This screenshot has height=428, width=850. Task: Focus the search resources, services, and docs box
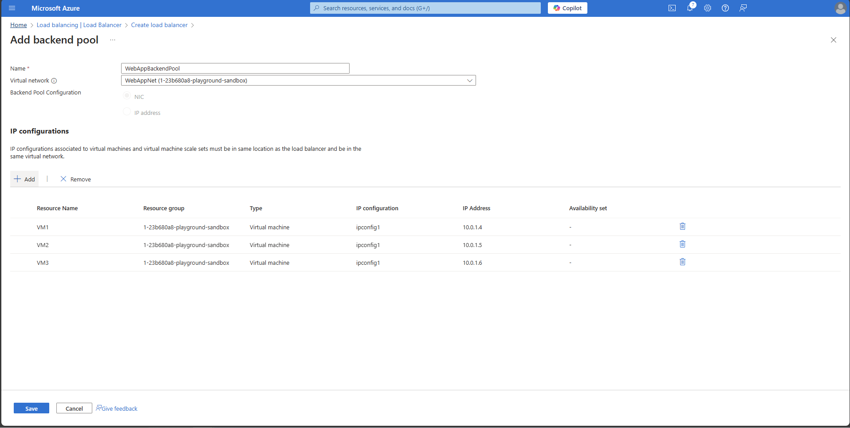click(425, 8)
